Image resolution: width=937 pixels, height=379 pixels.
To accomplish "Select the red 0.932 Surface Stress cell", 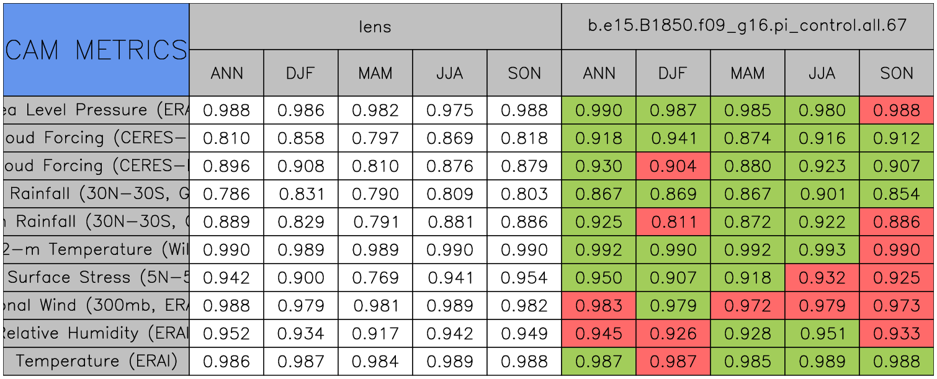I will tap(822, 278).
